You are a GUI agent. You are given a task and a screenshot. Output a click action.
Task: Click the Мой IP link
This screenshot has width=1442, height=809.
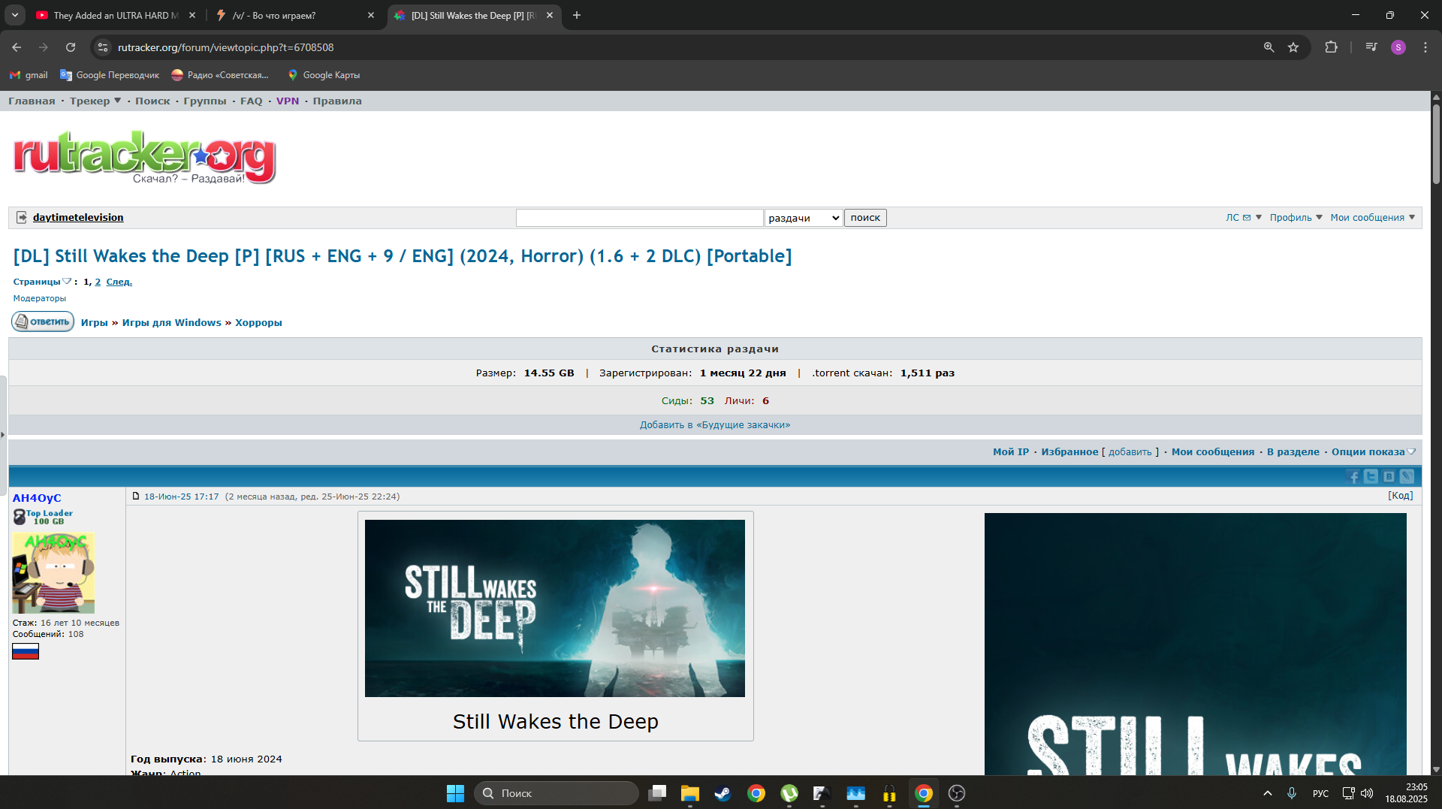point(1011,451)
